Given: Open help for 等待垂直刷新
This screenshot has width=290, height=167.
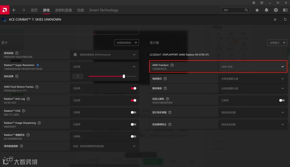Looking at the screenshot, I should click(21, 146).
